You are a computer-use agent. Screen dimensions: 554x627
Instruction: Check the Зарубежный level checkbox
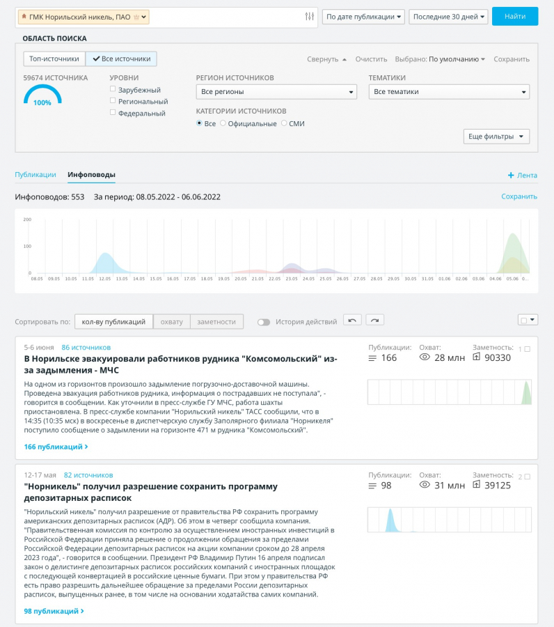(113, 88)
